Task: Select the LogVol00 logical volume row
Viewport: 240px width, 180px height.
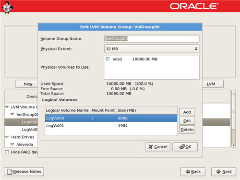Action: tap(111, 118)
